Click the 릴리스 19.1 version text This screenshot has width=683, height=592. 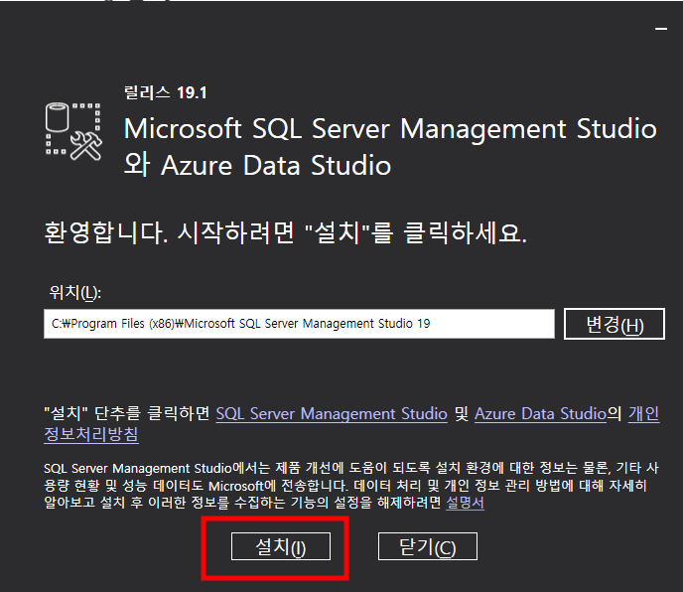click(165, 92)
